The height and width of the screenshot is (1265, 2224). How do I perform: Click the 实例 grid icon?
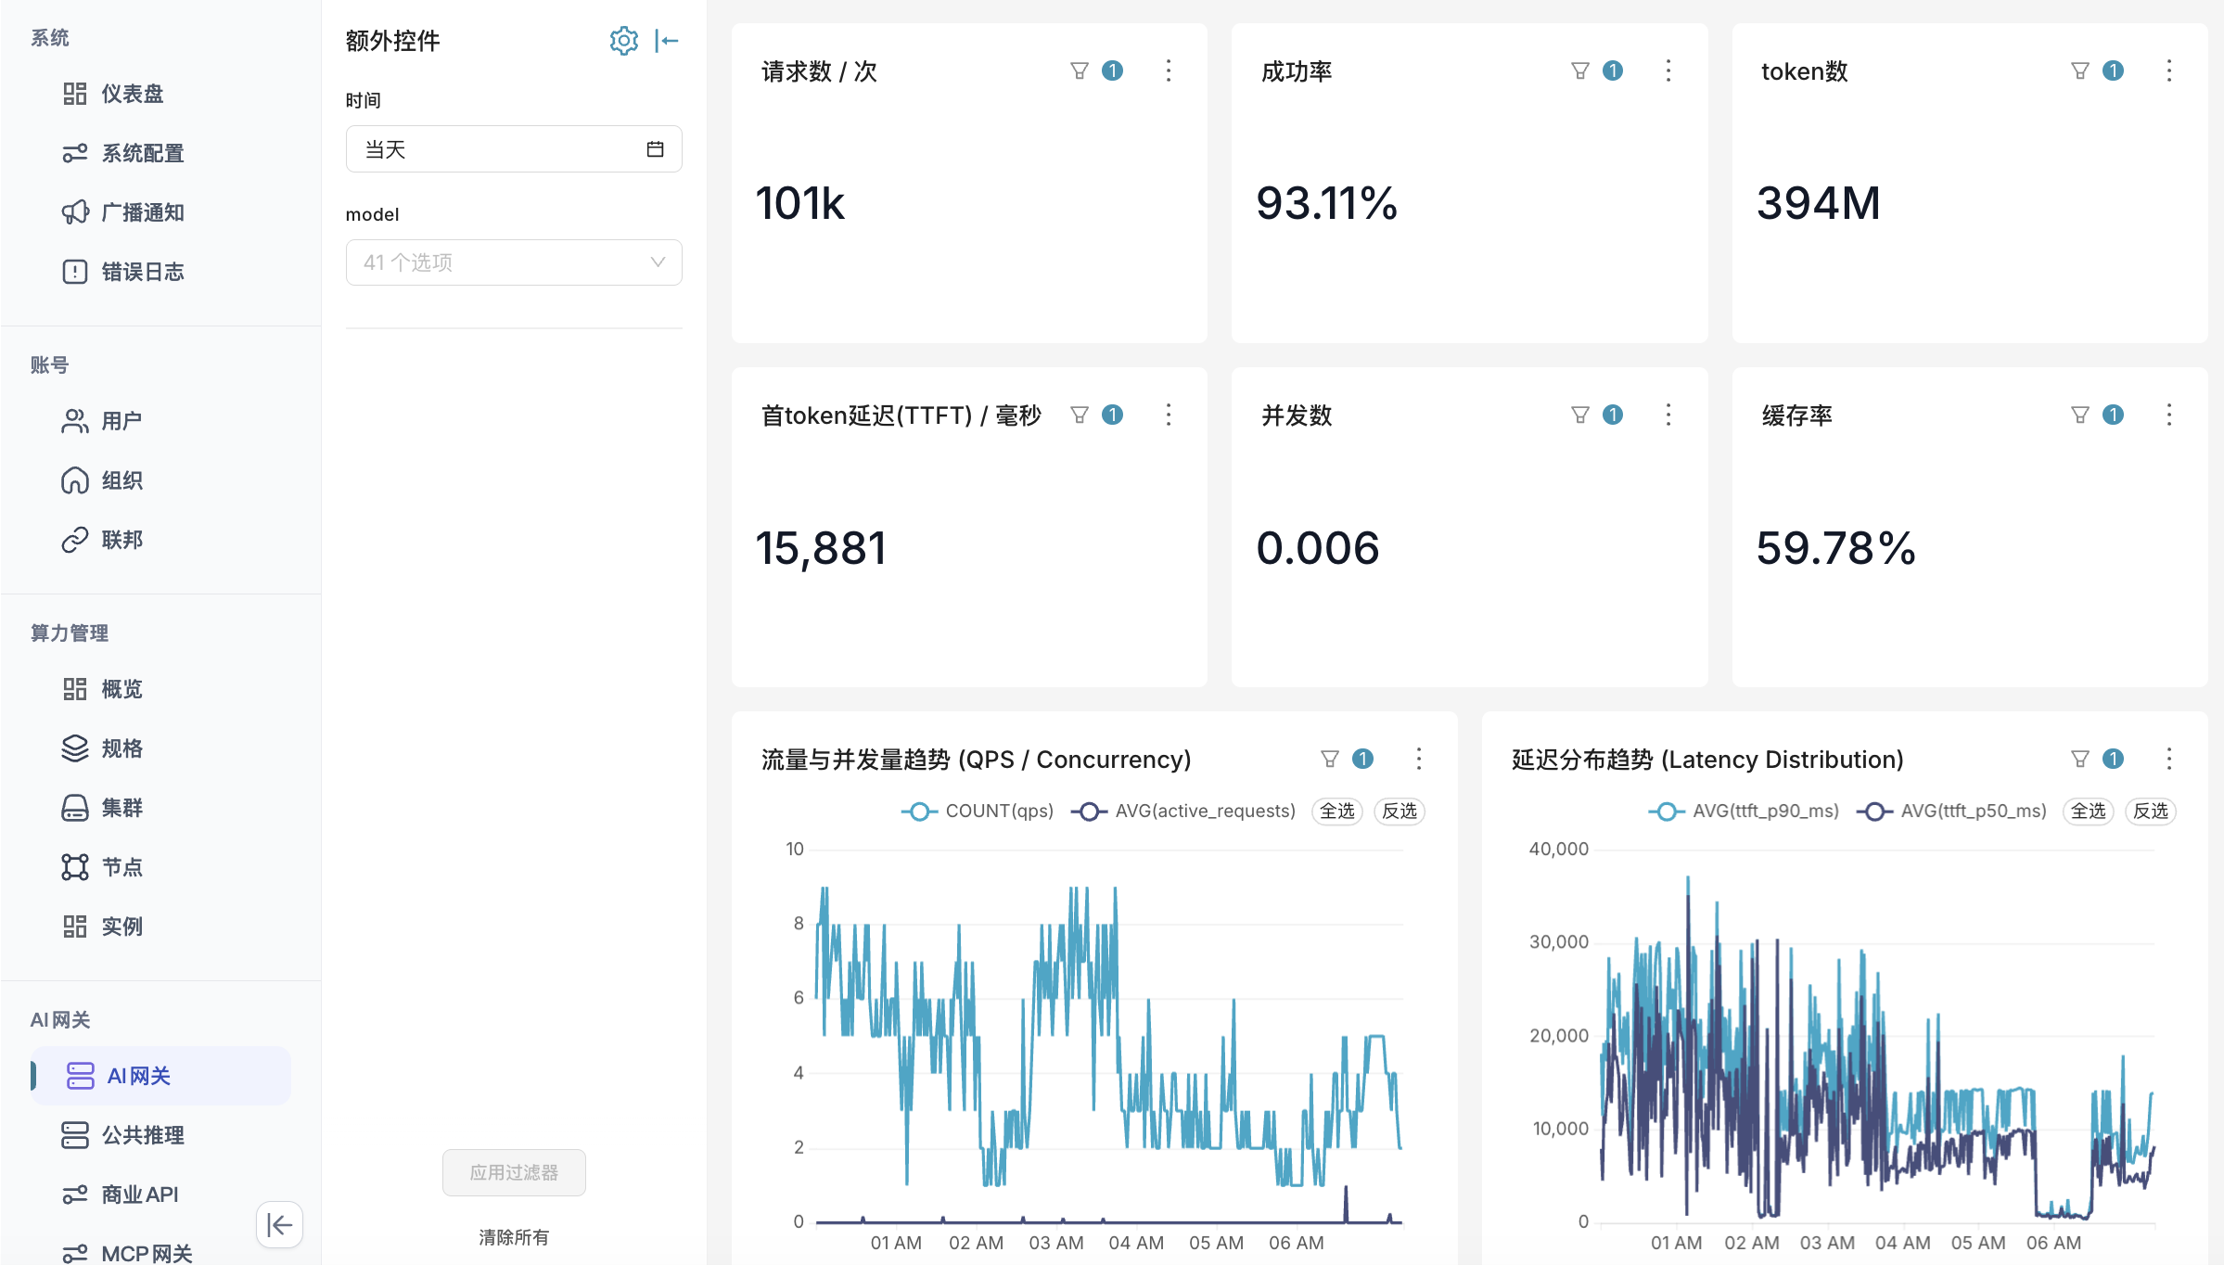pos(74,926)
